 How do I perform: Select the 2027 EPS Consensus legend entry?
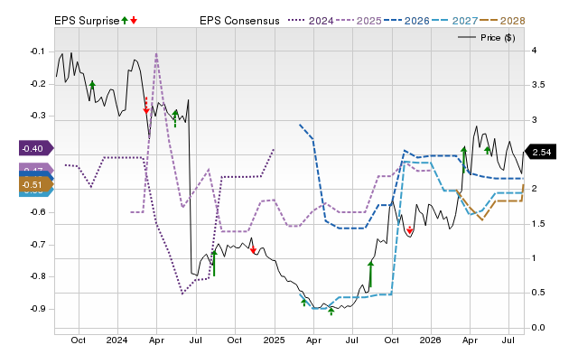tap(454, 21)
